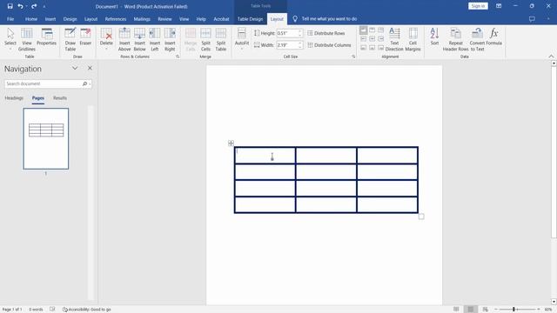Screen dimensions: 557x313
Task: Switch to Results in Navigation pane
Action: click(x=60, y=98)
